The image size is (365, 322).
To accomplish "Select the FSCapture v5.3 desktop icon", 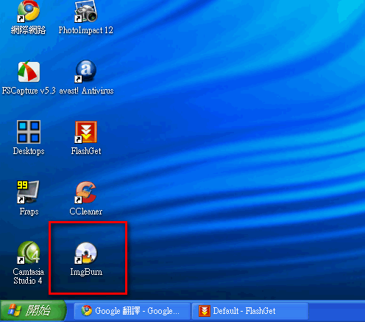I will click(x=29, y=71).
